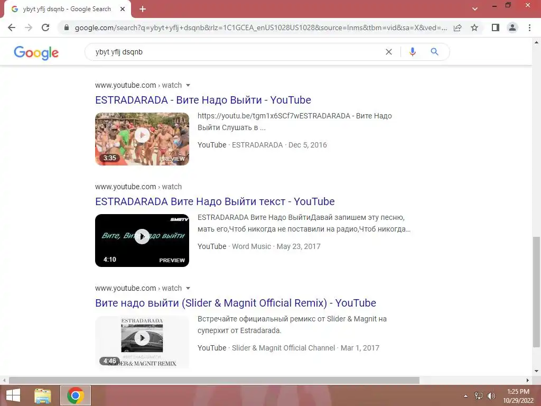Click the vertical scrollbar thumb
Image resolution: width=541 pixels, height=406 pixels.
tap(536, 292)
